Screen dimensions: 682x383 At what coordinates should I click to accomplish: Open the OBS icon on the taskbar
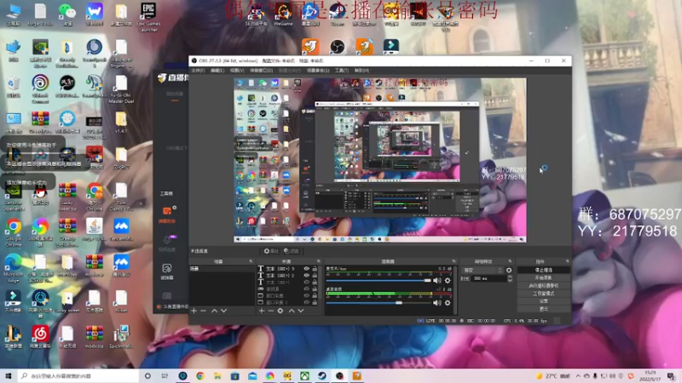[339, 375]
